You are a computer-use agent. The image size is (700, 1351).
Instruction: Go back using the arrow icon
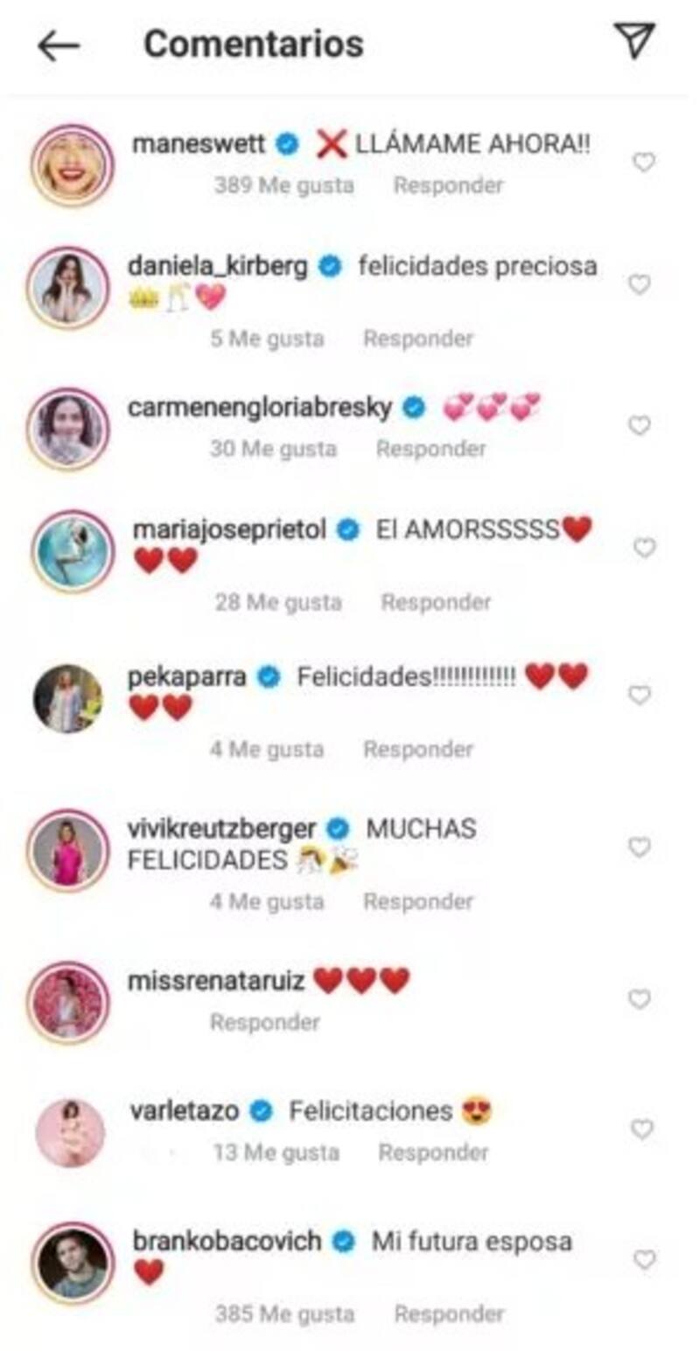pos(59,46)
